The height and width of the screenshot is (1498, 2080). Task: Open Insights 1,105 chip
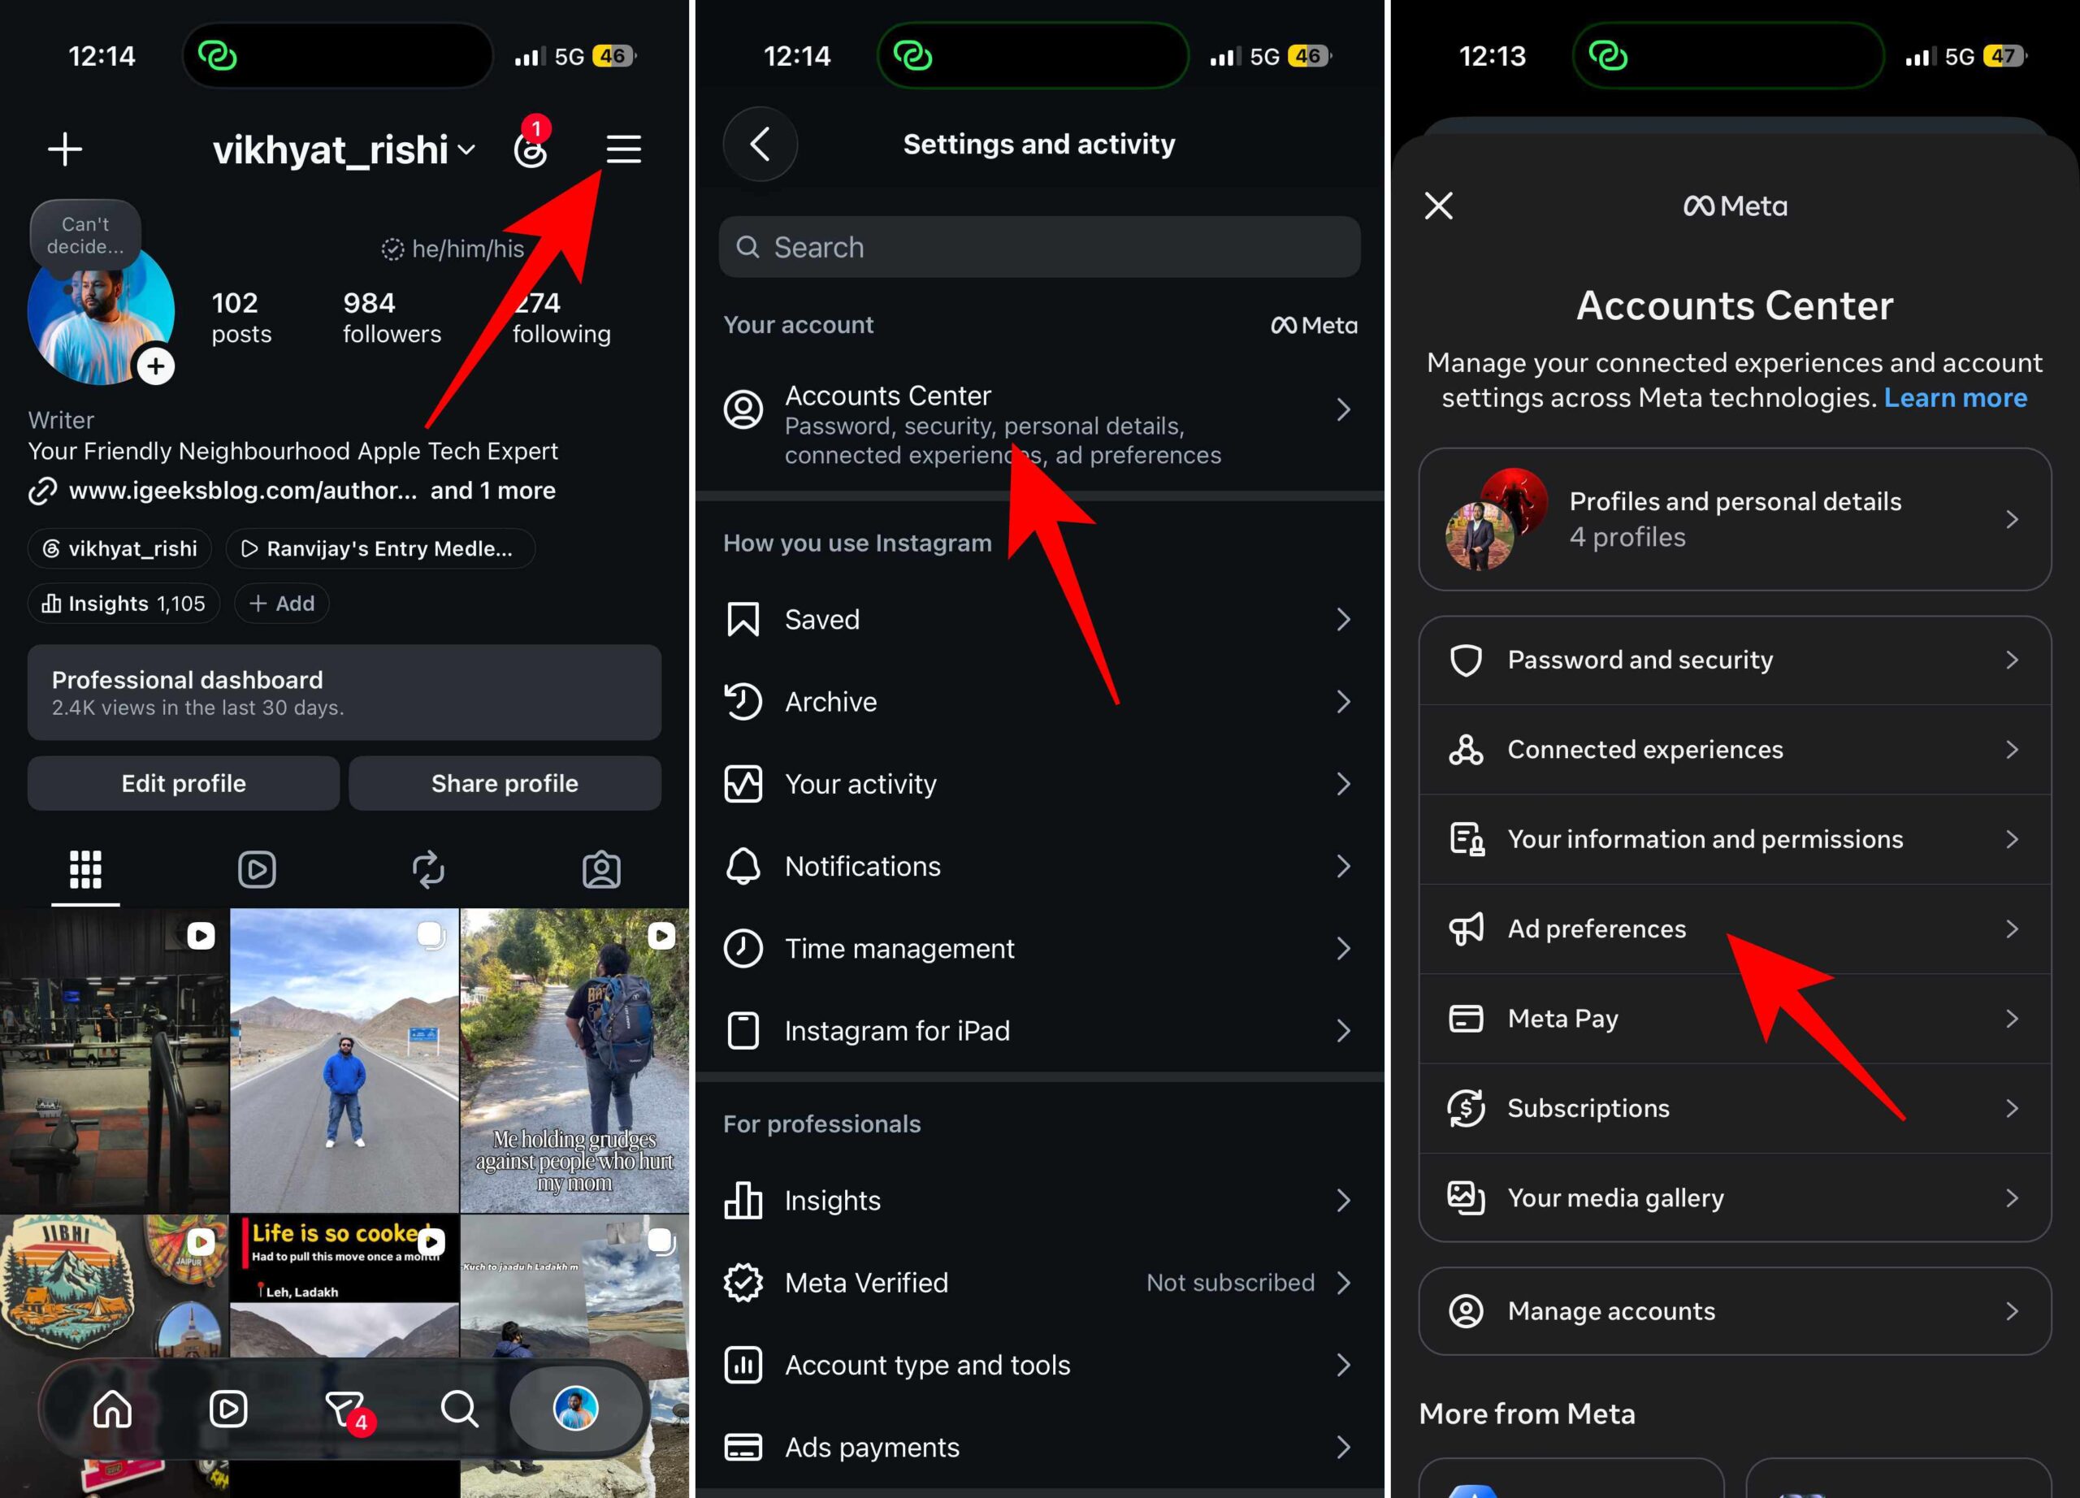[123, 604]
